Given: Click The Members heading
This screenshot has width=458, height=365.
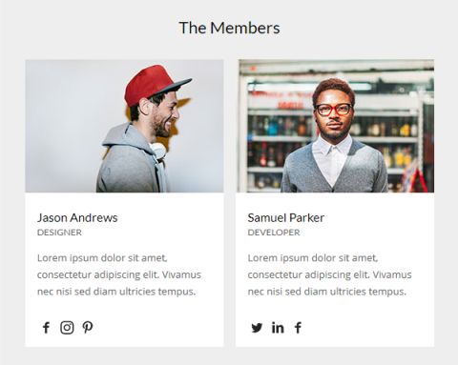Looking at the screenshot, I should point(229,28).
